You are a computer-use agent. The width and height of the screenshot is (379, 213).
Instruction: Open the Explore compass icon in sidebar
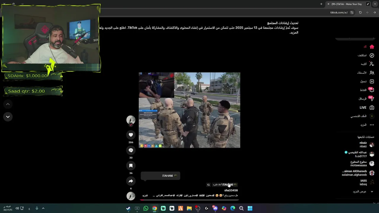pyautogui.click(x=372, y=55)
